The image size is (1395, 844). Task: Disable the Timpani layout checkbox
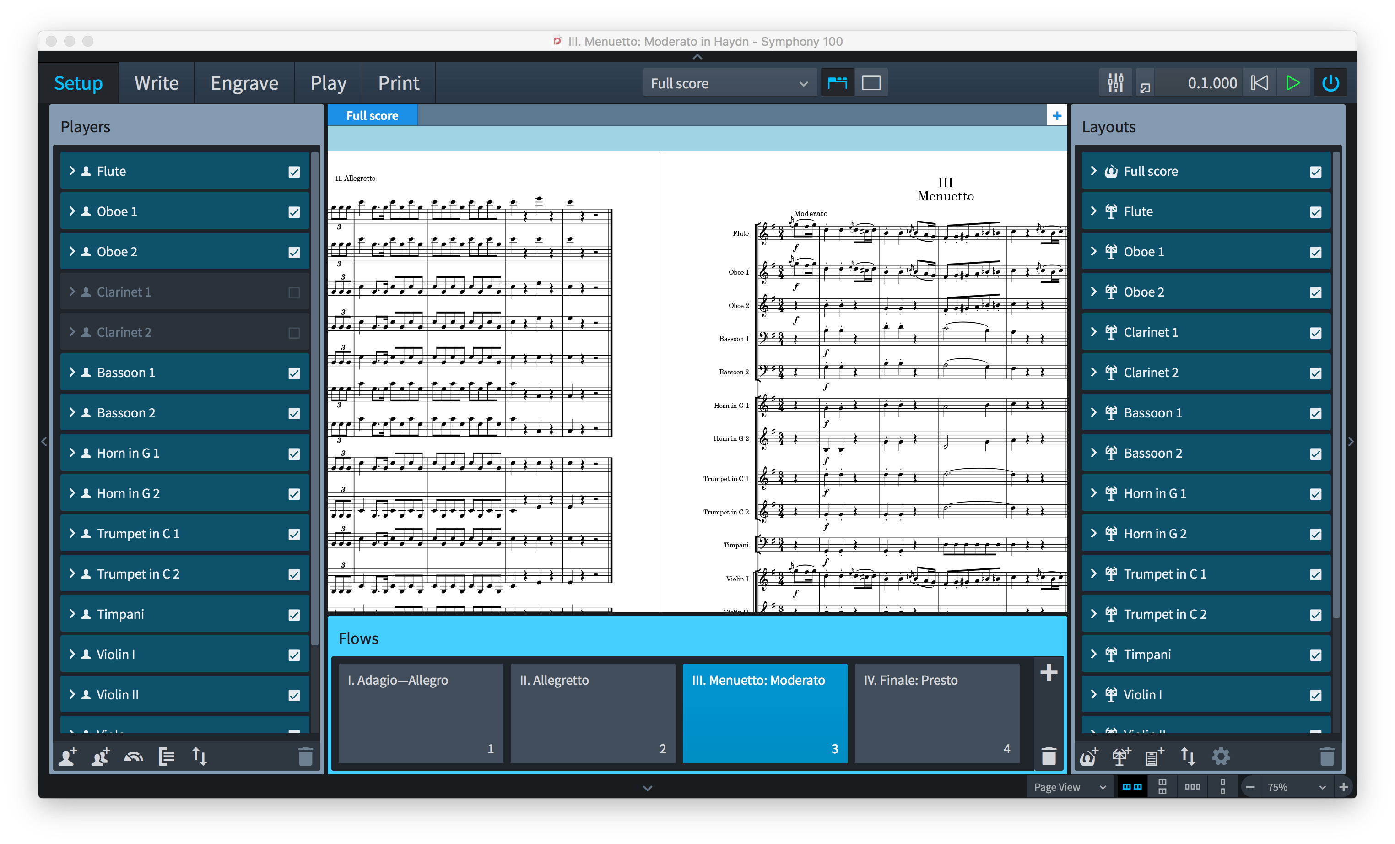(1315, 655)
